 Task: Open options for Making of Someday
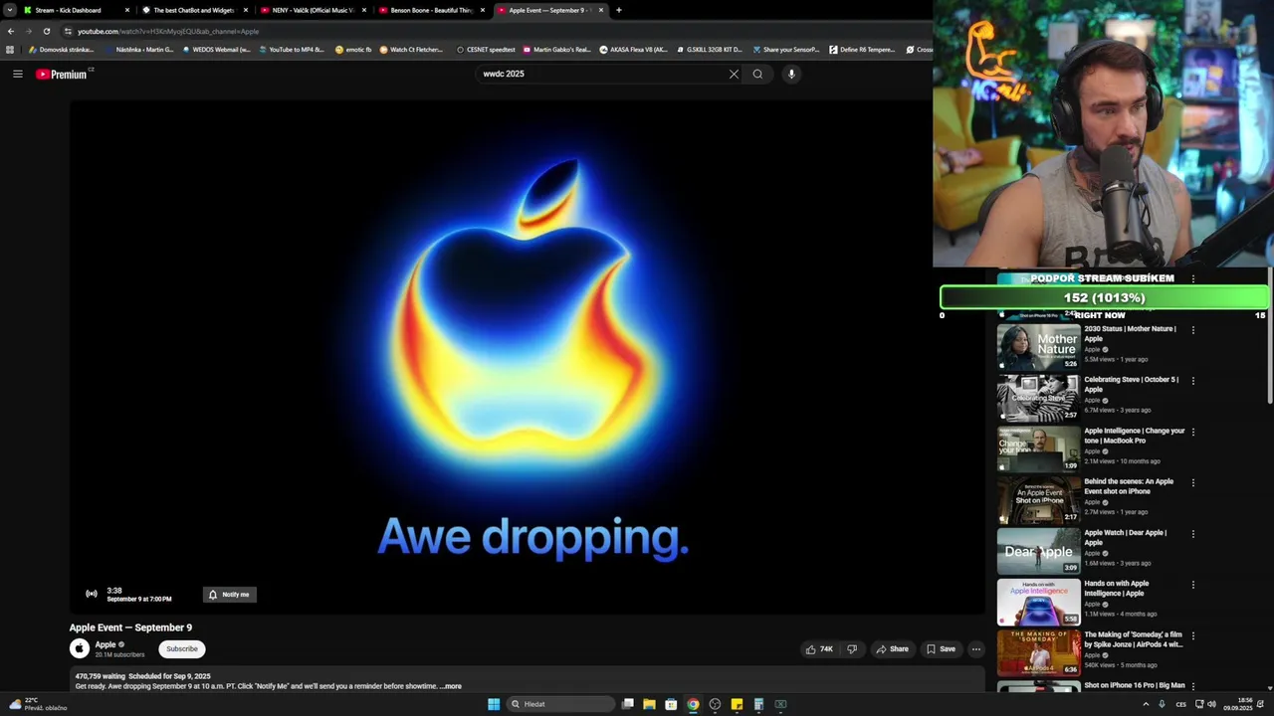pos(1193,635)
